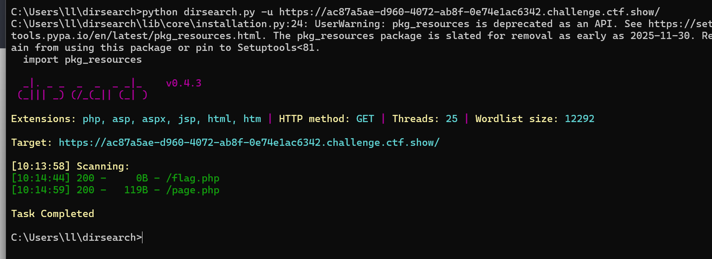Click the 119B size value
This screenshot has height=259, width=712.
[136, 190]
